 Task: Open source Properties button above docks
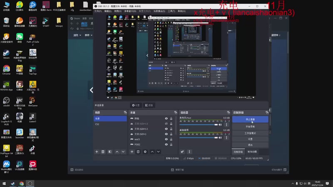tap(136, 105)
